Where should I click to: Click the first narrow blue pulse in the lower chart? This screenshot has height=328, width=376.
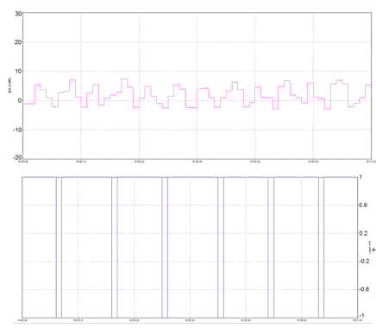pyautogui.click(x=59, y=248)
